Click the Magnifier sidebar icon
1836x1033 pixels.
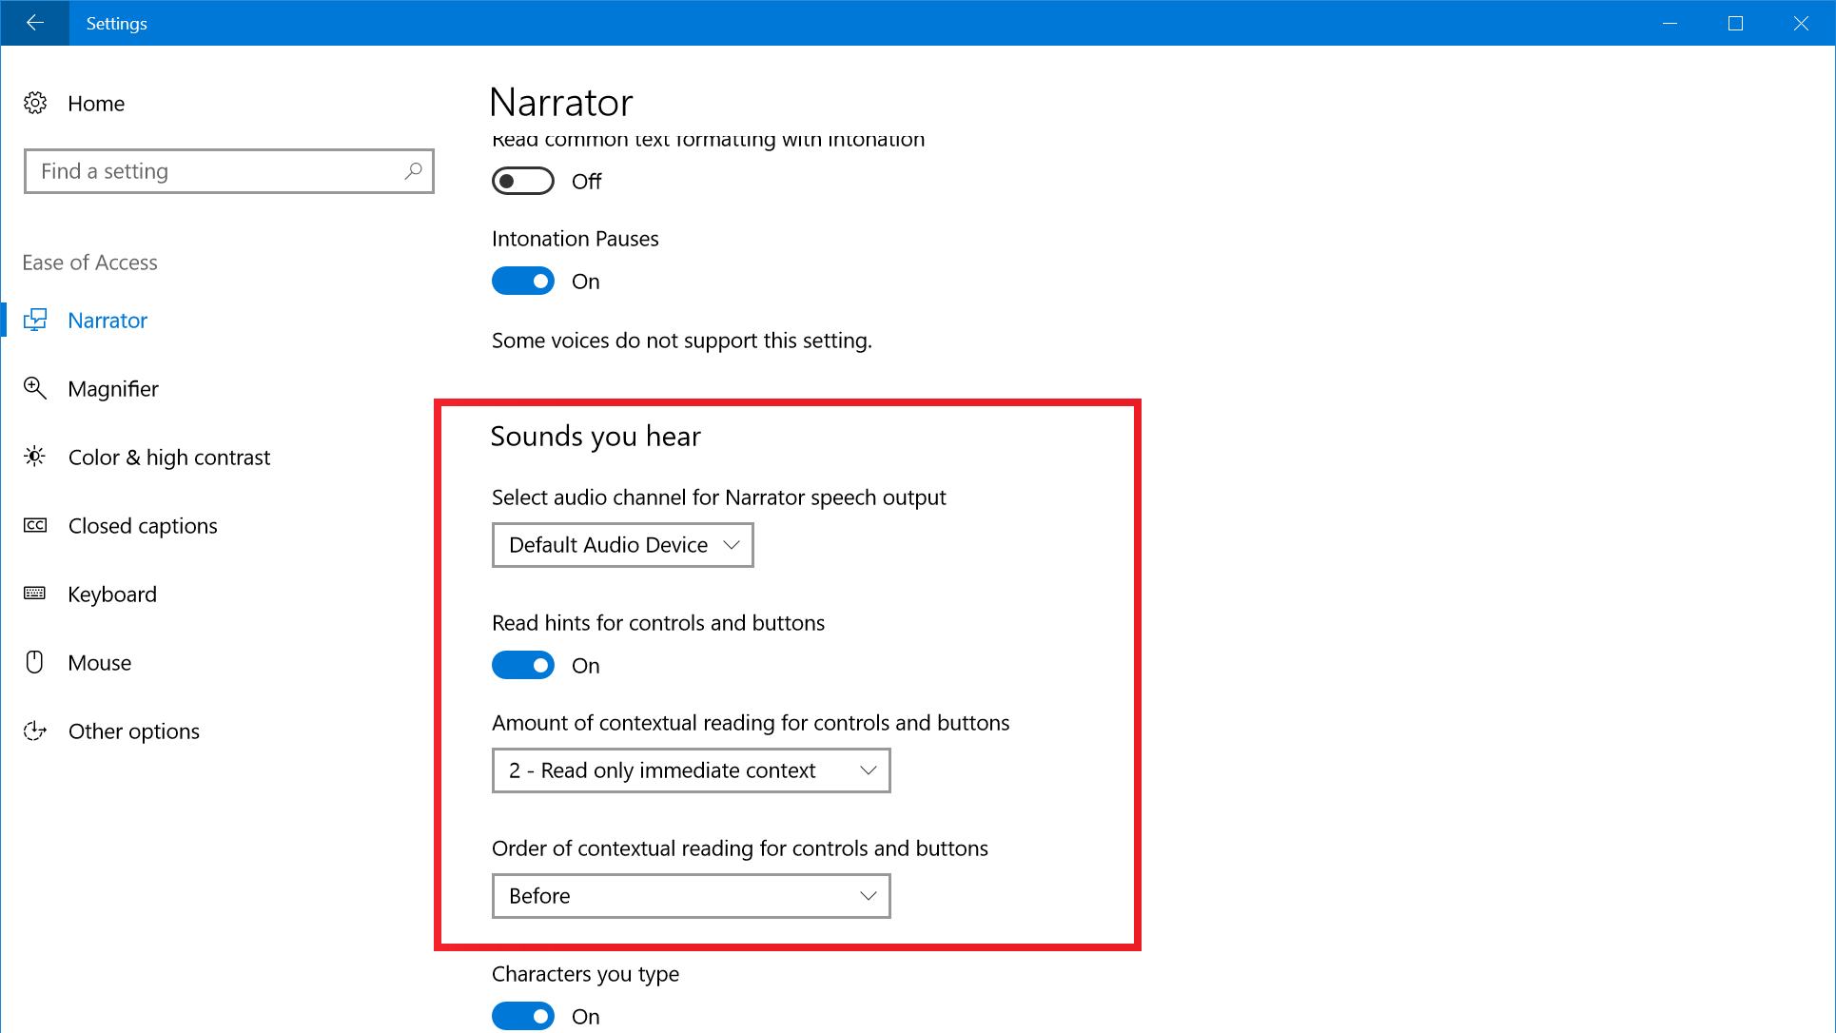[35, 388]
